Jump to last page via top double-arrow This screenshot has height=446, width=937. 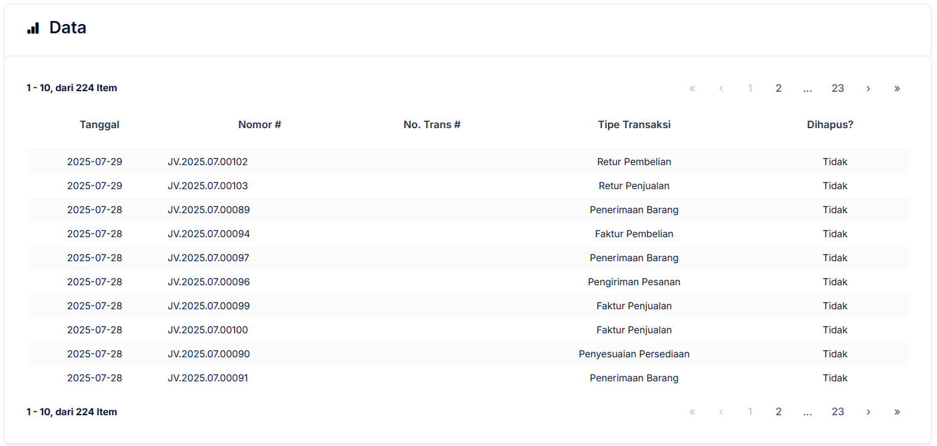897,88
